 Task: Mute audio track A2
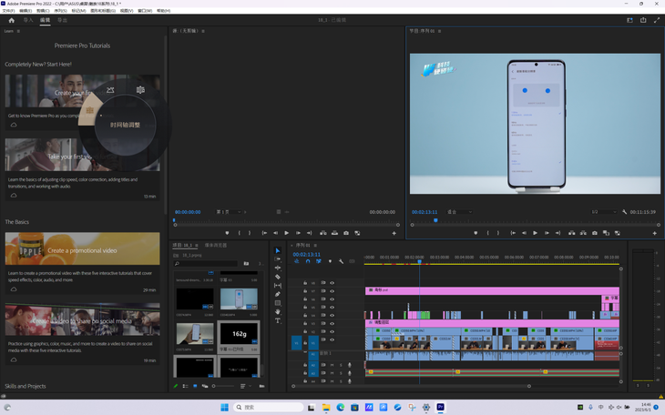tap(332, 365)
